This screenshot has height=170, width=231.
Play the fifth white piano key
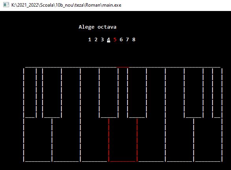[151, 140]
